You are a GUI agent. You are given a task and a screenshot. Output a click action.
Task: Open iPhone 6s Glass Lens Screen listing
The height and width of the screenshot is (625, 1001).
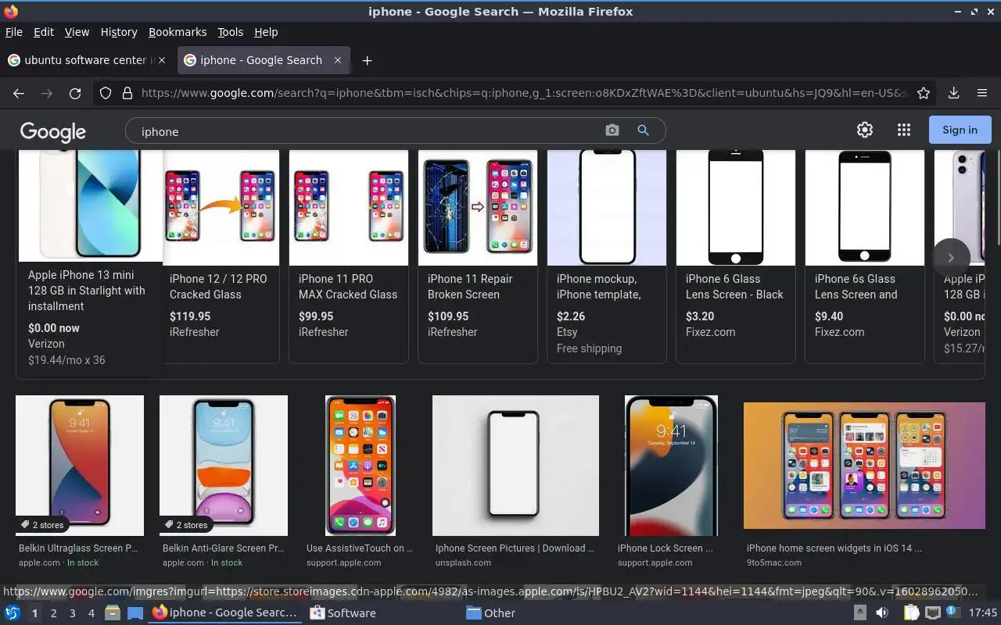[865, 256]
